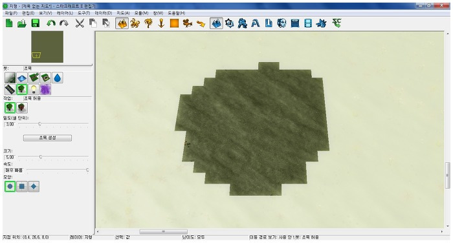Select the circle brush shape
Image resolution: width=453 pixels, height=243 pixels.
coord(10,186)
